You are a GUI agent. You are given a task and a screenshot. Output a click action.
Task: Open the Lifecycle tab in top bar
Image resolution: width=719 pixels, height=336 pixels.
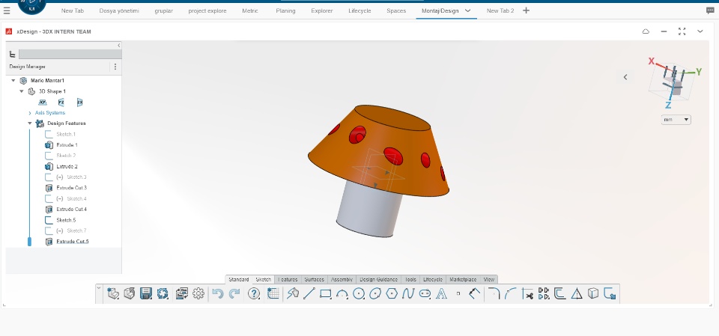coord(359,11)
